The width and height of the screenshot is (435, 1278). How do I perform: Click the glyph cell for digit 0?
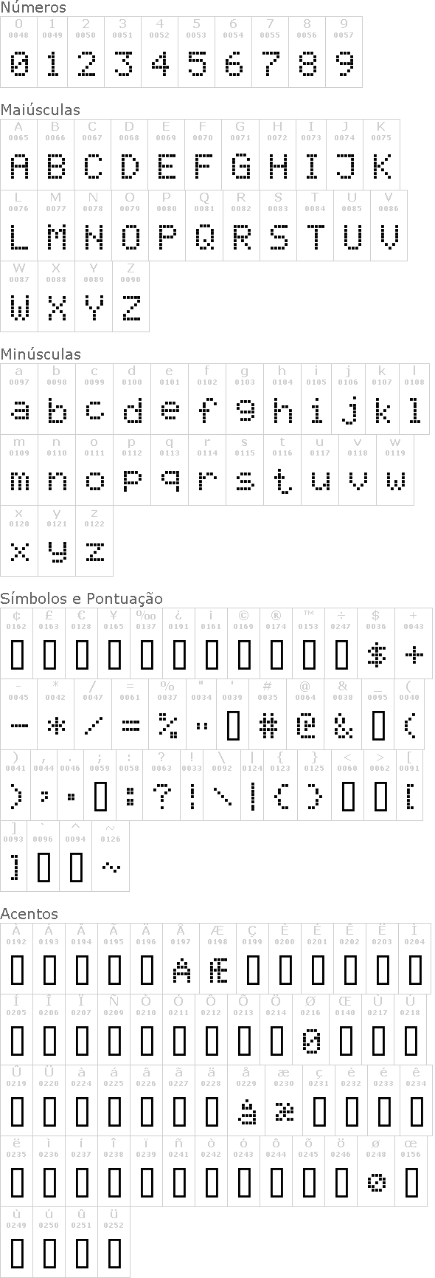[15, 52]
